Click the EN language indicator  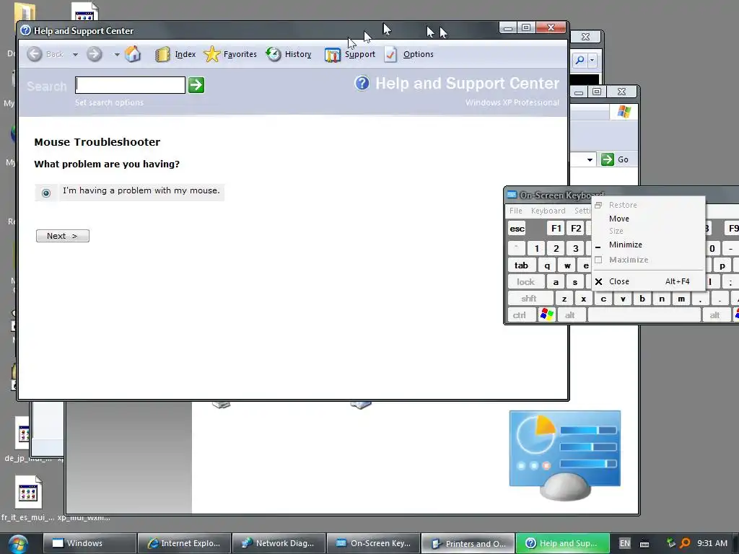pos(624,544)
